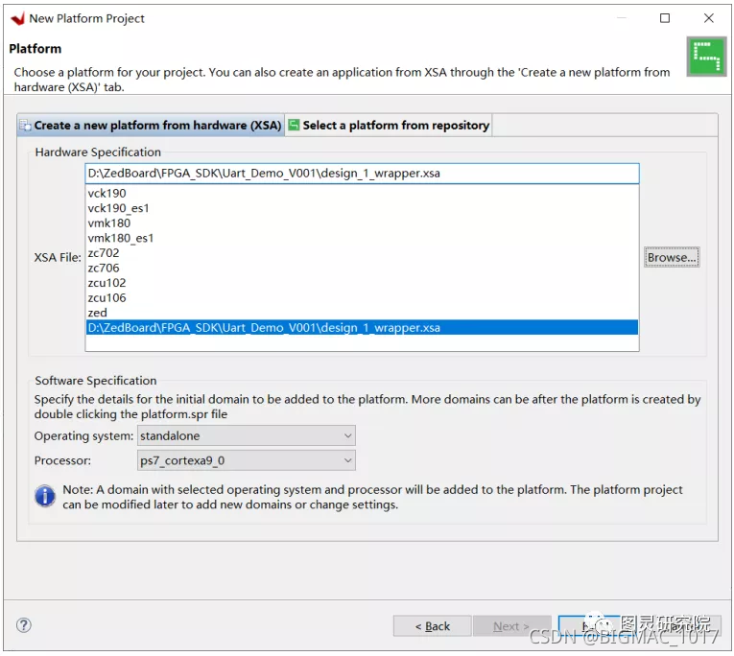
Task: Select zcu106 from the XSA list
Action: (x=362, y=298)
